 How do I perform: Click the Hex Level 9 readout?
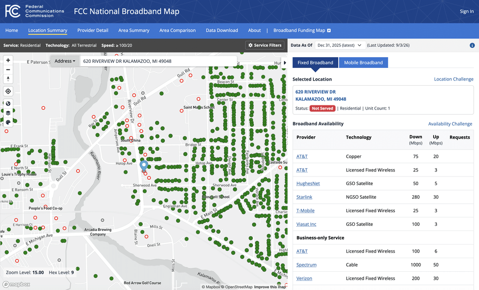61,272
